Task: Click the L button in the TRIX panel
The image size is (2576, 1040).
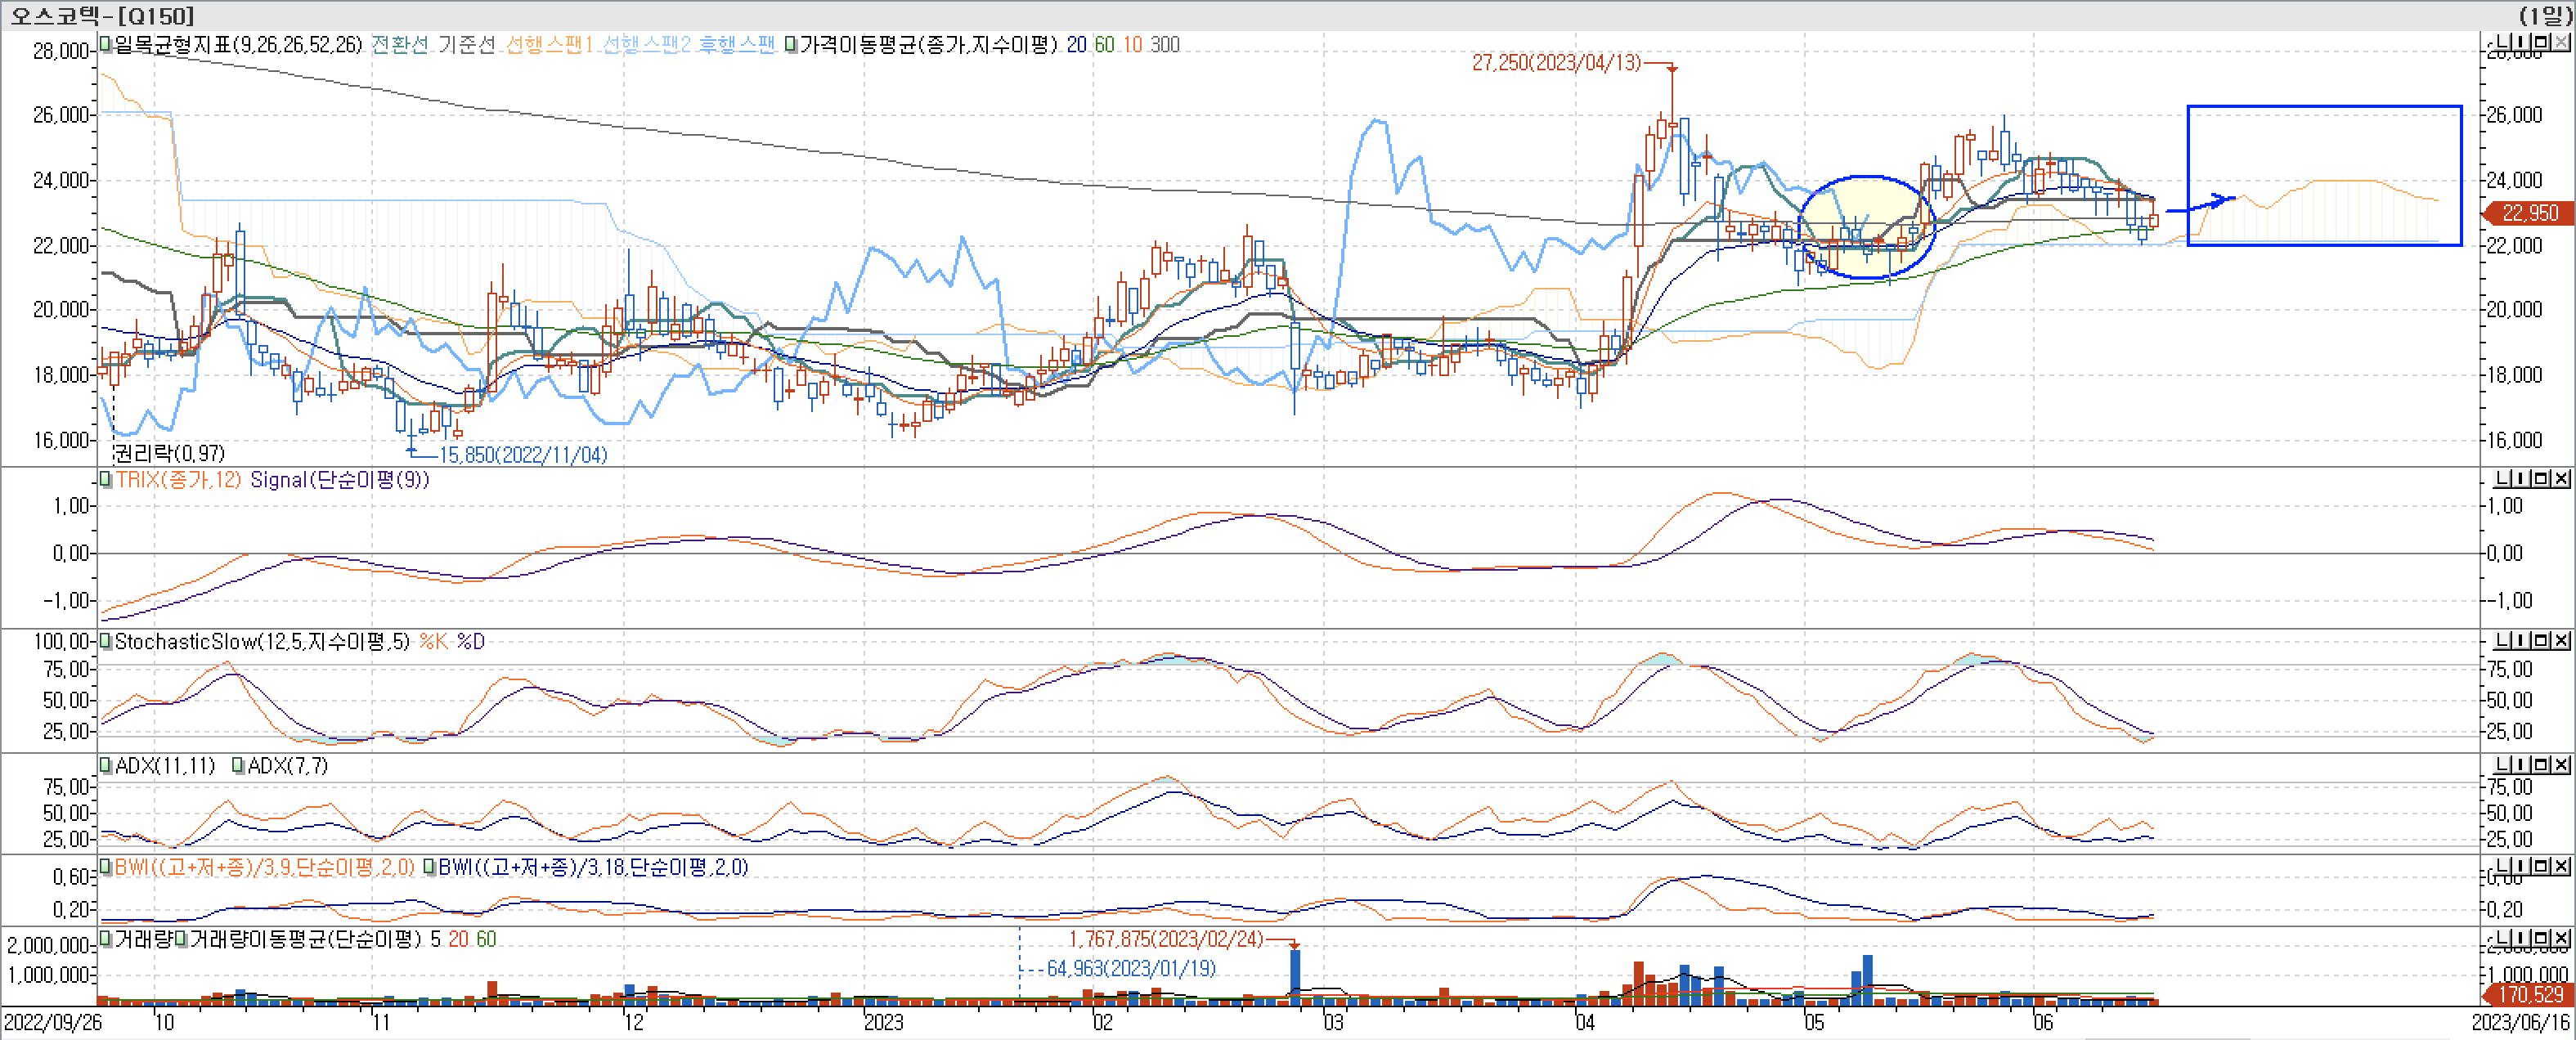Action: point(2503,479)
